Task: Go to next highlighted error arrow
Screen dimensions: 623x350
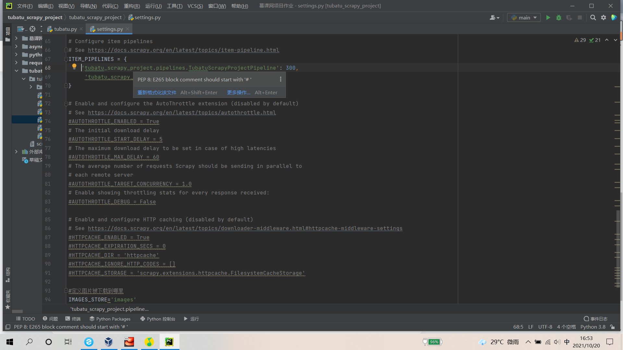Action: click(x=615, y=40)
